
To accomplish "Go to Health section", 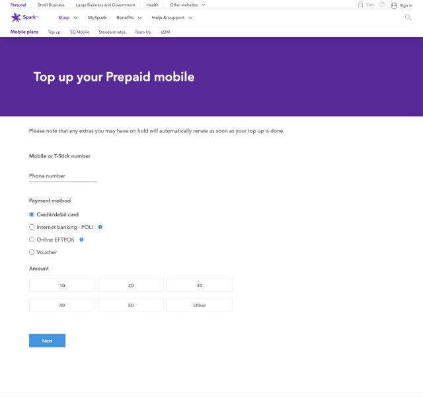I will click(153, 5).
